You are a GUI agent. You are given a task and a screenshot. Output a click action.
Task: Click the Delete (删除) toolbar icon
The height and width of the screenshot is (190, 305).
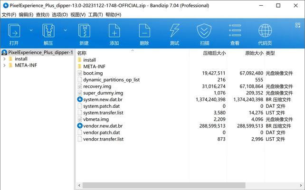pyautogui.click(x=144, y=30)
